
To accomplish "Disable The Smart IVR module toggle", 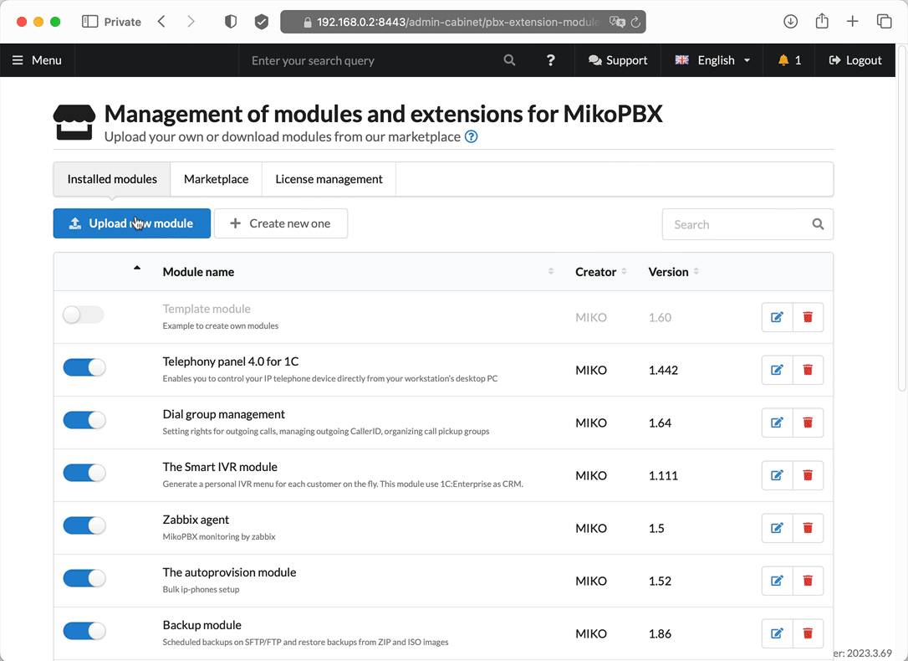I will 84,474.
